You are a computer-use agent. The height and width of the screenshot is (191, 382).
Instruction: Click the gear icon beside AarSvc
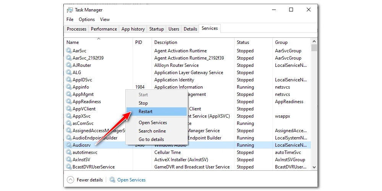click(x=69, y=51)
